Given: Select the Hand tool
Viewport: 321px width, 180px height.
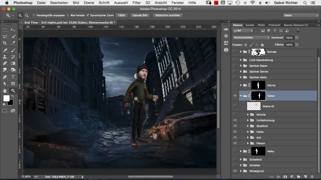Looking at the screenshot, I should (x=5, y=90).
